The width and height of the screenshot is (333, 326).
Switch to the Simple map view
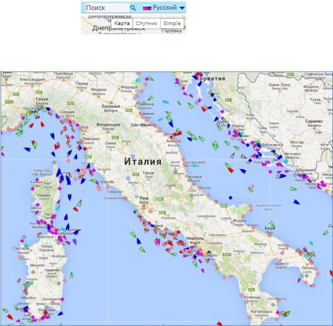click(172, 23)
